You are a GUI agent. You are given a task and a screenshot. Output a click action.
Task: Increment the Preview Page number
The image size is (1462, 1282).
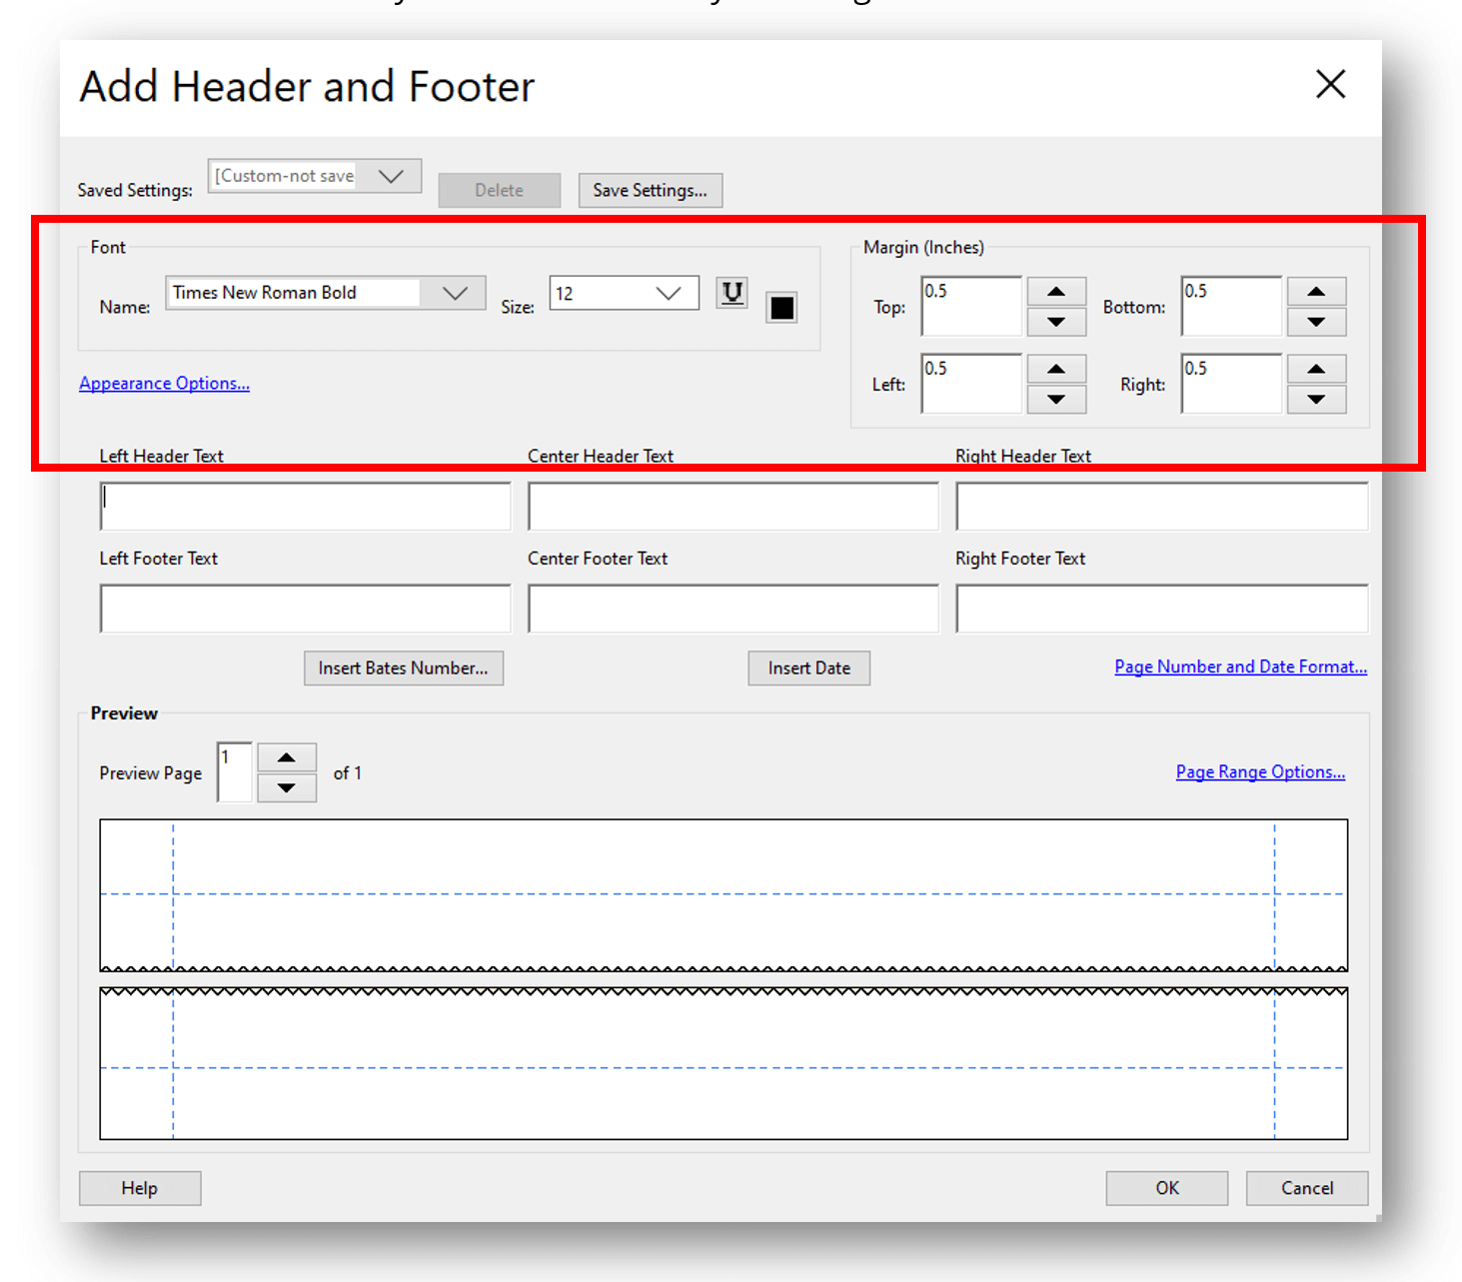tap(287, 757)
